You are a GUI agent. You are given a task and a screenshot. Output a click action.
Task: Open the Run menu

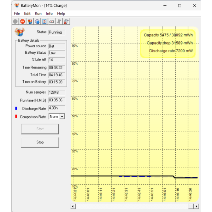click(x=38, y=13)
